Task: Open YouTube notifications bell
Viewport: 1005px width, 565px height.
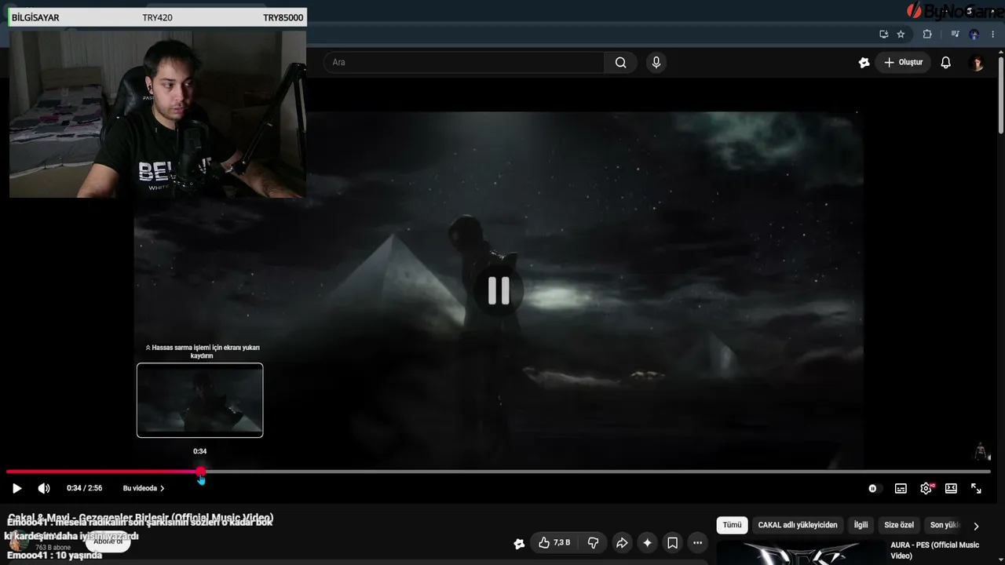Action: tap(945, 63)
